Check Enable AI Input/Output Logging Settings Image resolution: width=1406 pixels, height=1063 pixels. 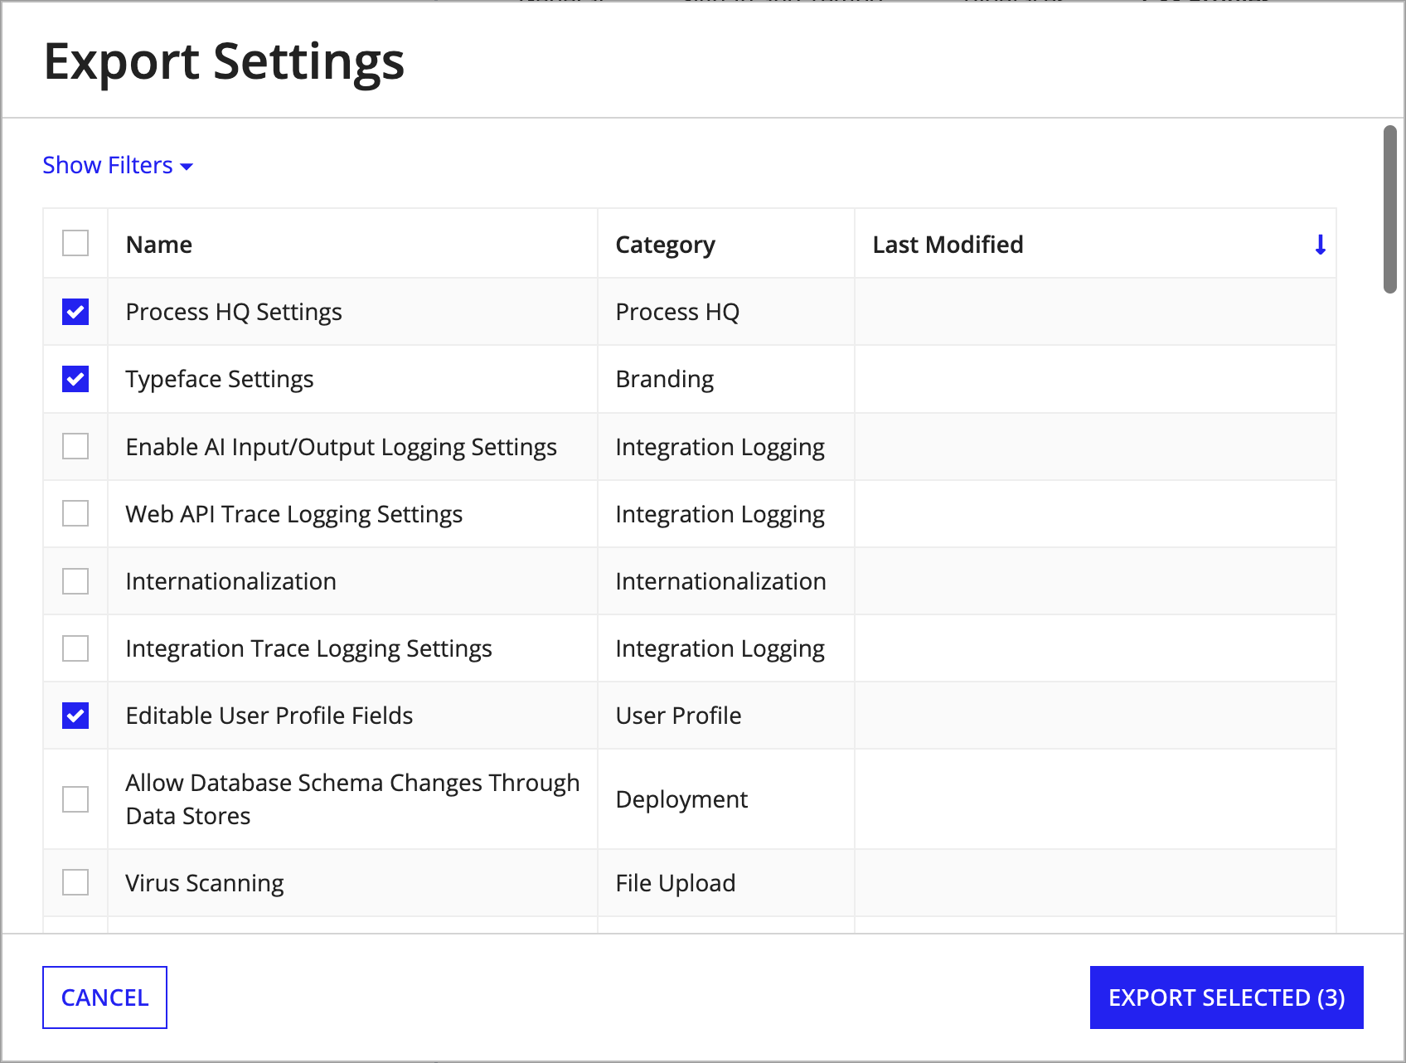click(75, 446)
